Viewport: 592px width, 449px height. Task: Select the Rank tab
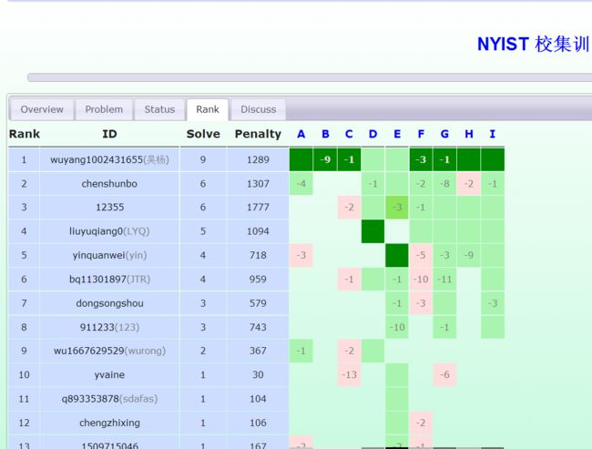pos(208,109)
